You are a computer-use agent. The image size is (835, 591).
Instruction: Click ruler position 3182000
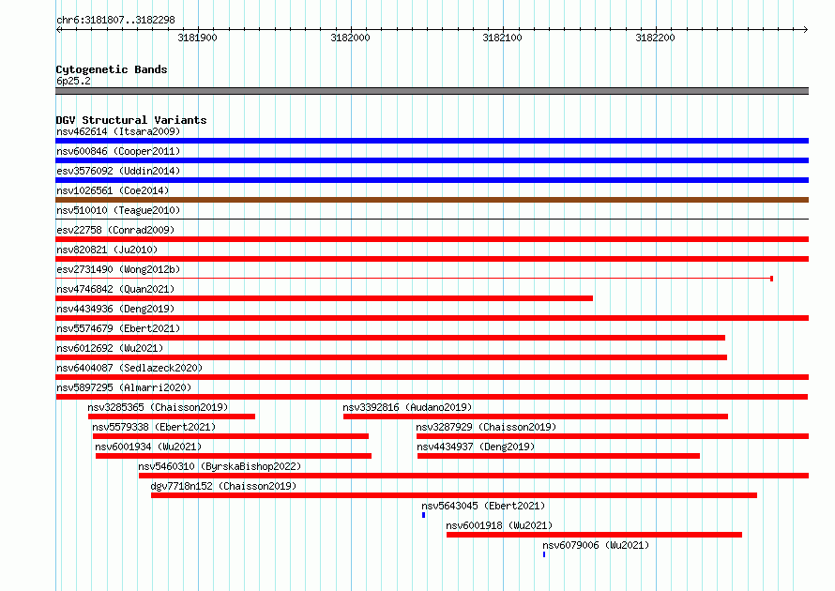pos(350,38)
